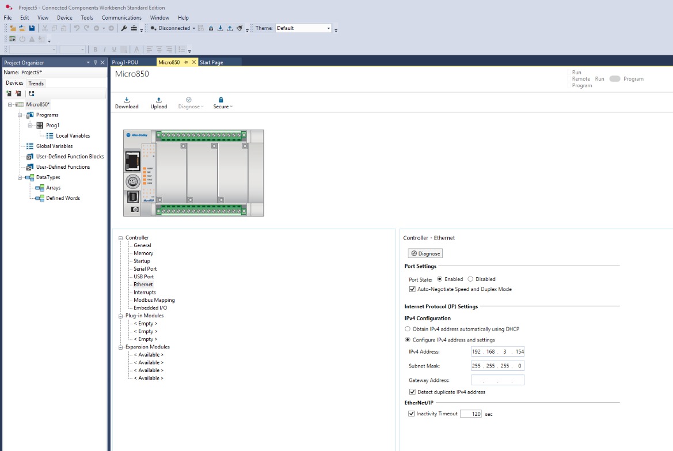The height and width of the screenshot is (451, 673).
Task: Open the Communications menu
Action: tap(121, 17)
